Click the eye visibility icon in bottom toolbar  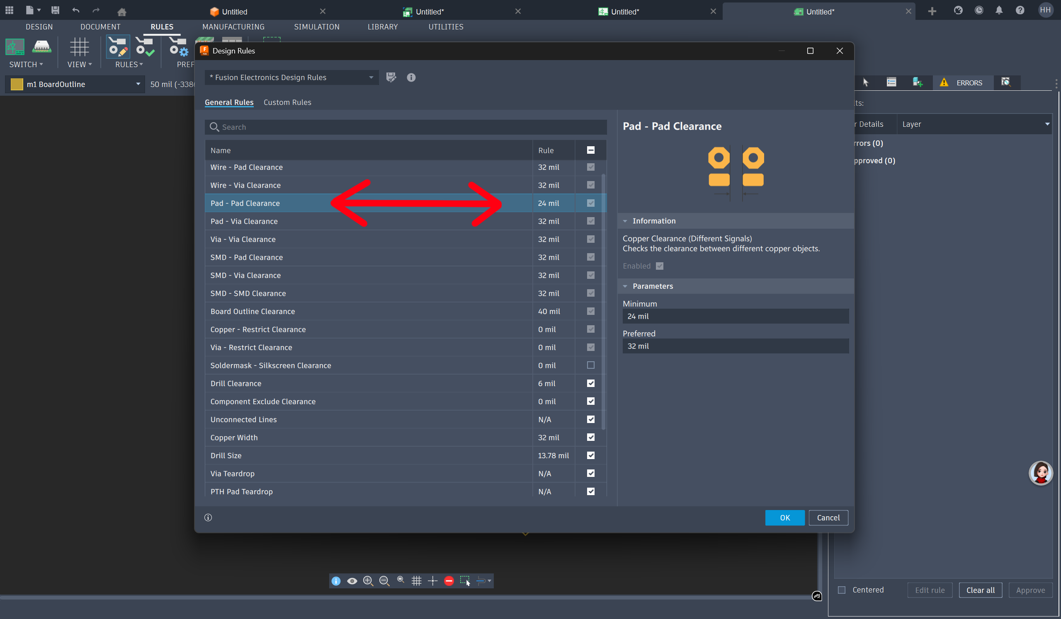(x=352, y=581)
